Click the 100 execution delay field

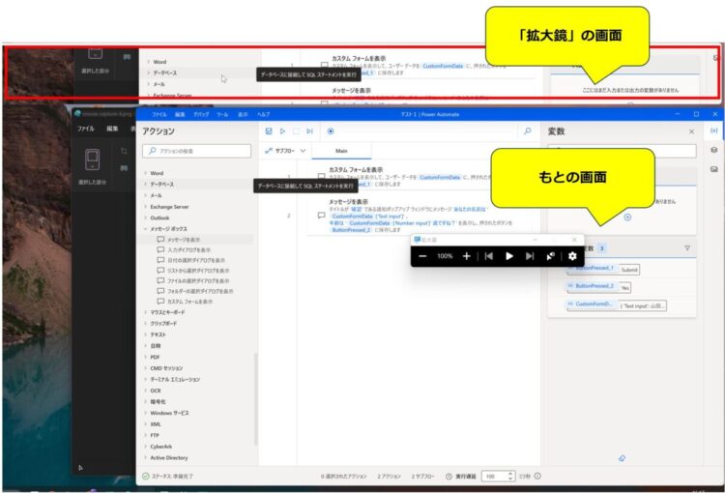click(x=494, y=476)
